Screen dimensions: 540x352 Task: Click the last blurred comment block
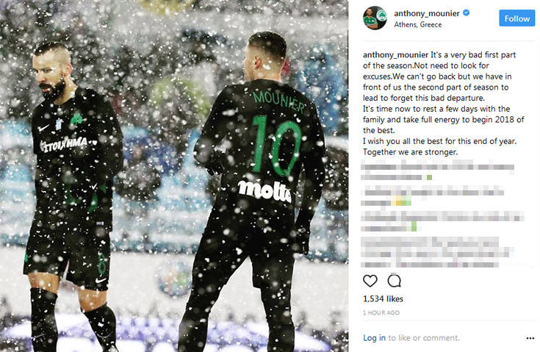(x=436, y=252)
